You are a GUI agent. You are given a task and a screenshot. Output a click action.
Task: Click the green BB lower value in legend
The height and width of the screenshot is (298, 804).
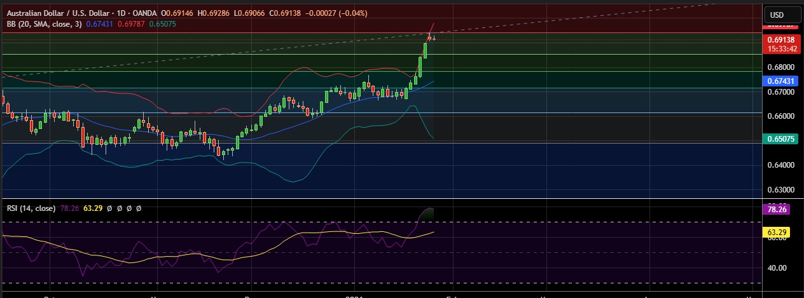(163, 24)
